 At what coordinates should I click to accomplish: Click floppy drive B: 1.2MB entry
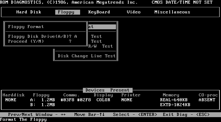click(x=42, y=105)
